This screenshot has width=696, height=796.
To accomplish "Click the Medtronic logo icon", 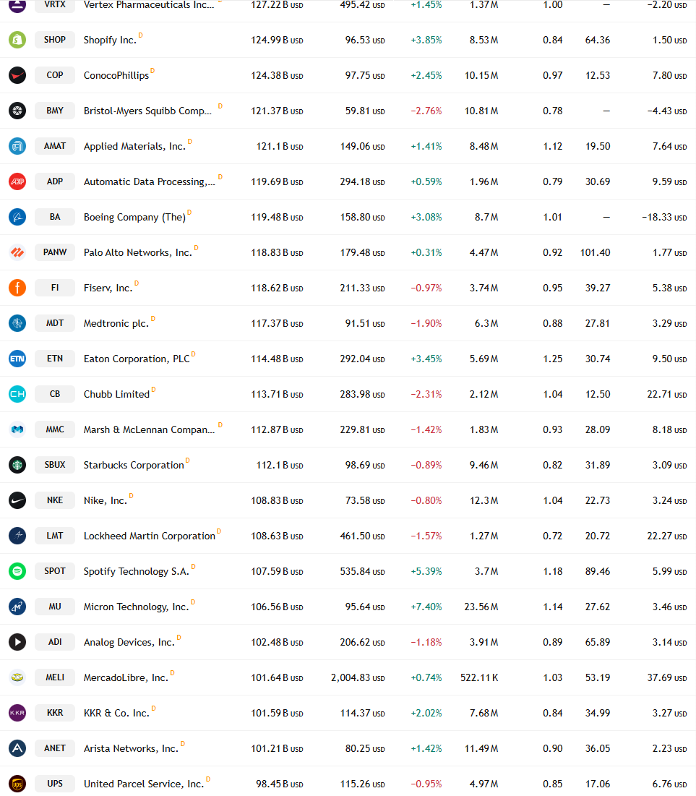I will coord(17,323).
